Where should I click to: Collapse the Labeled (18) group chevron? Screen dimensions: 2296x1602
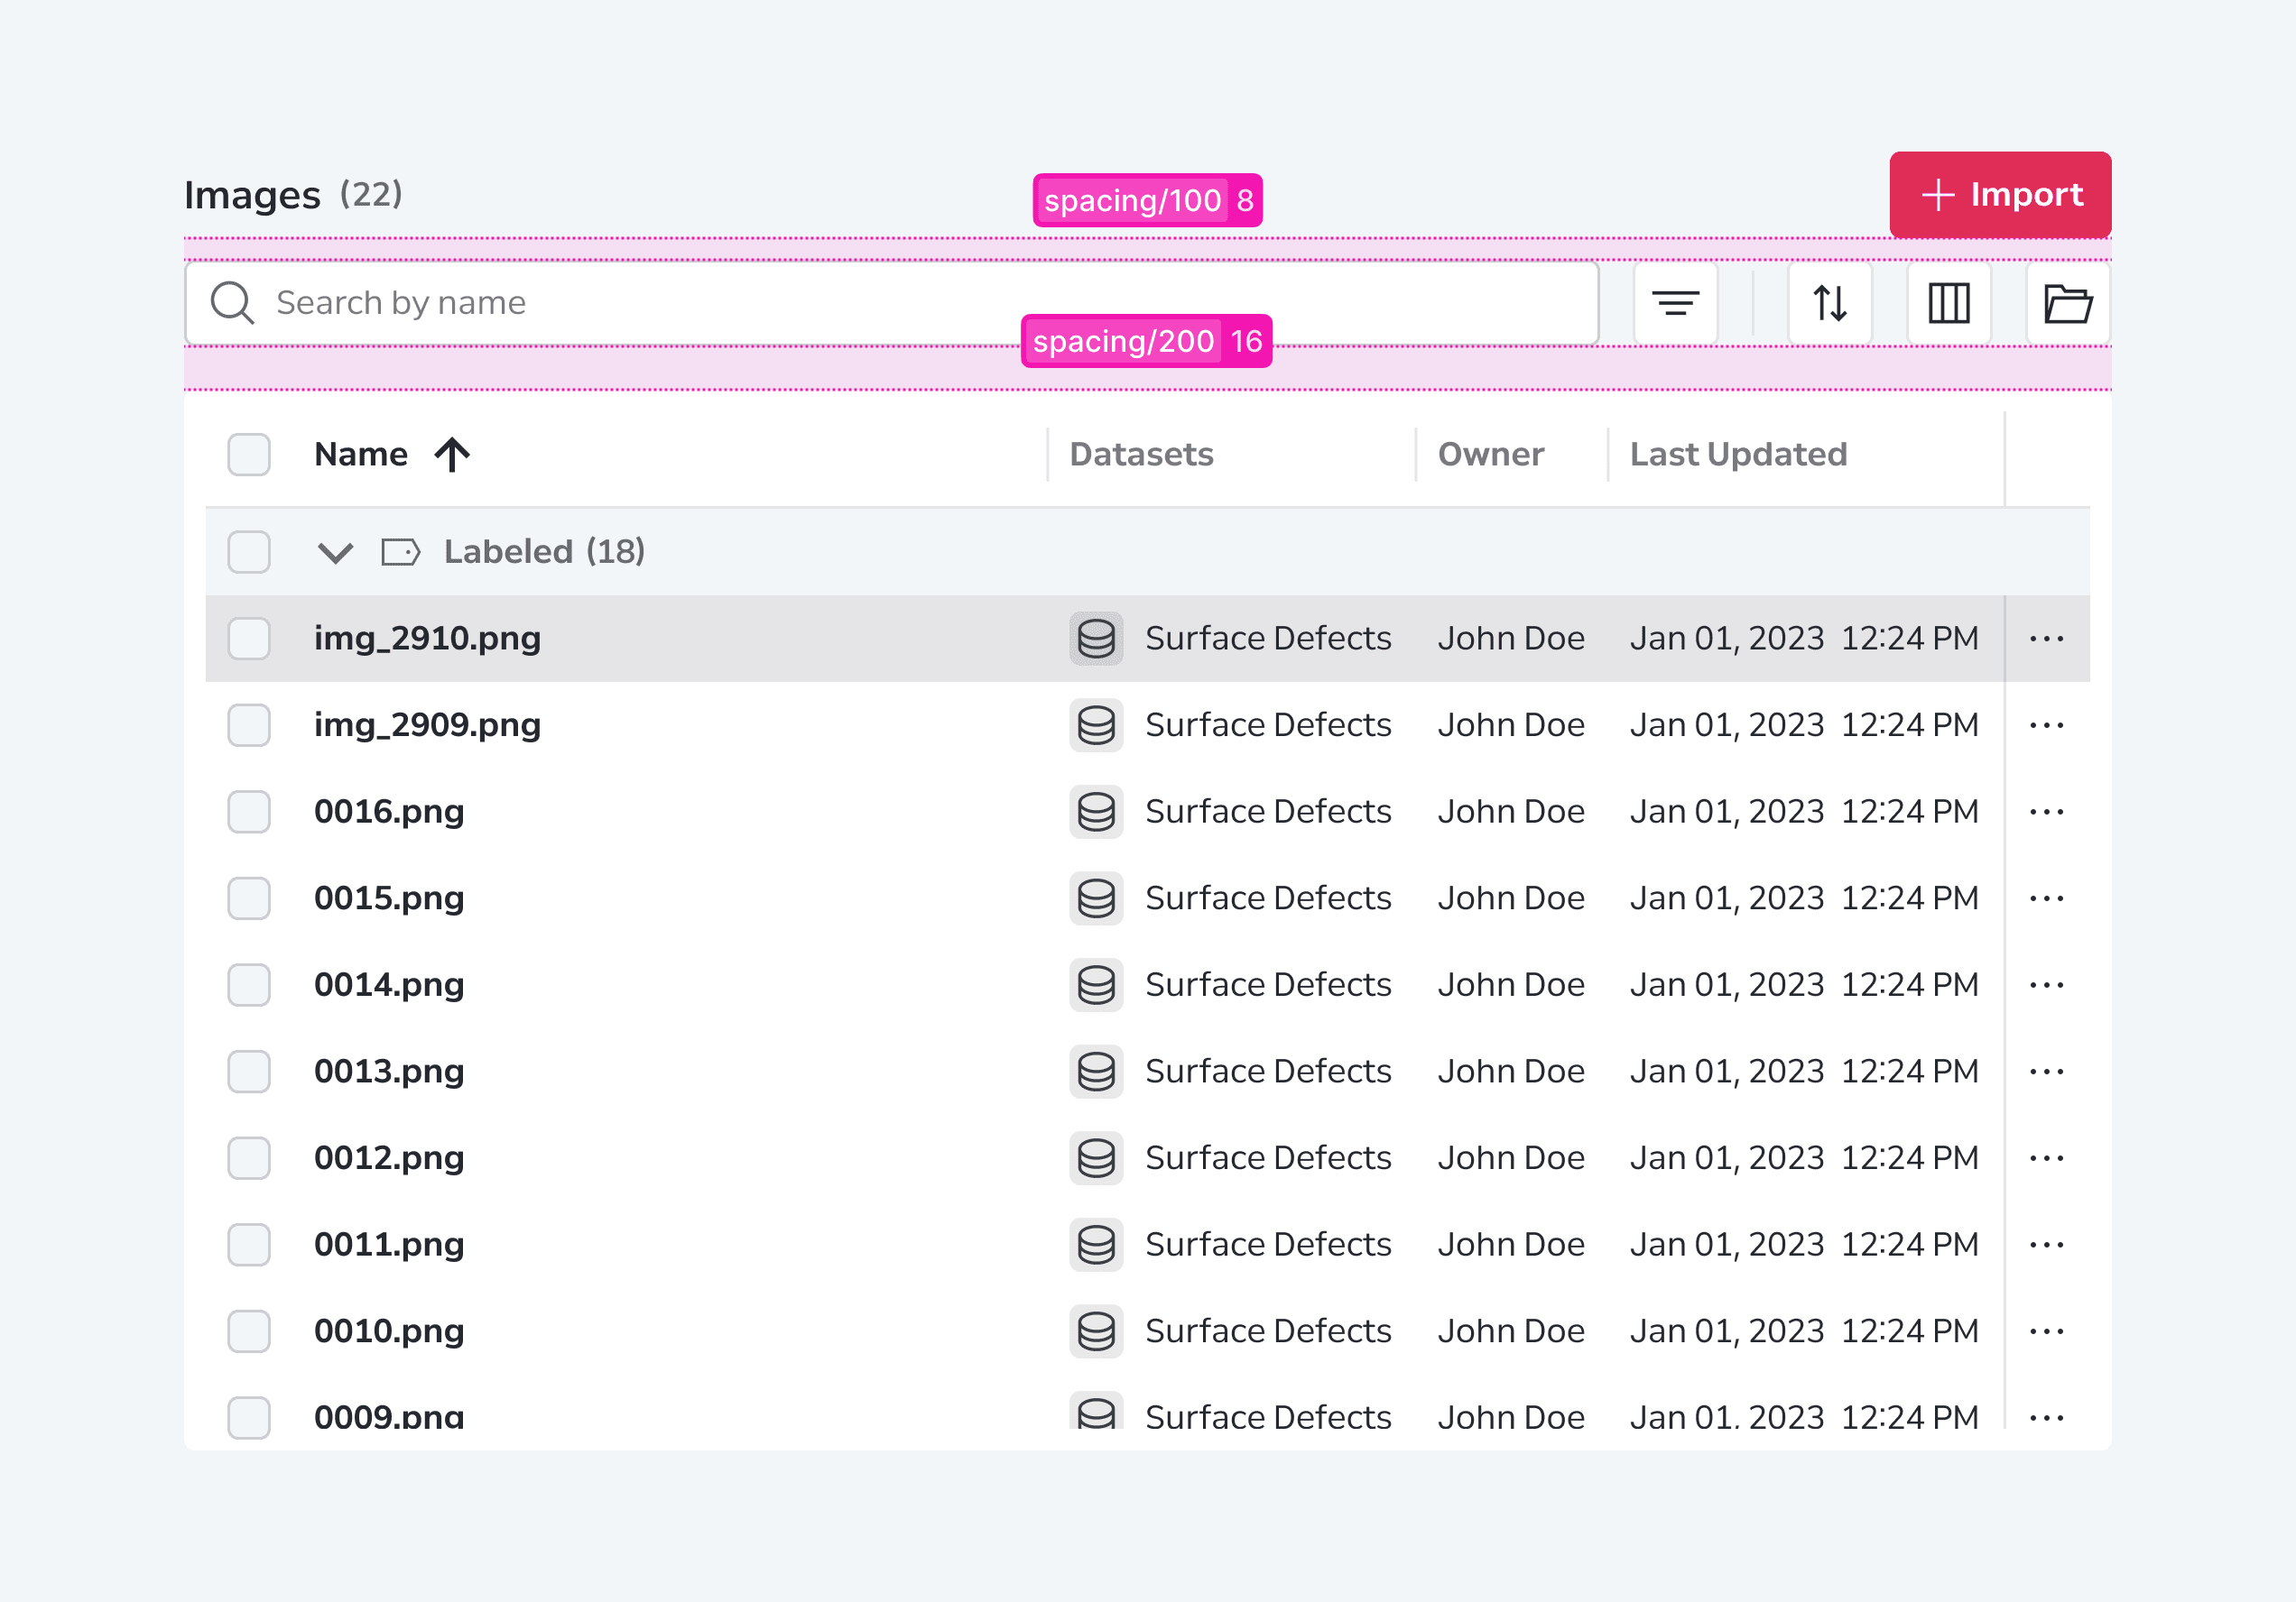pos(335,553)
